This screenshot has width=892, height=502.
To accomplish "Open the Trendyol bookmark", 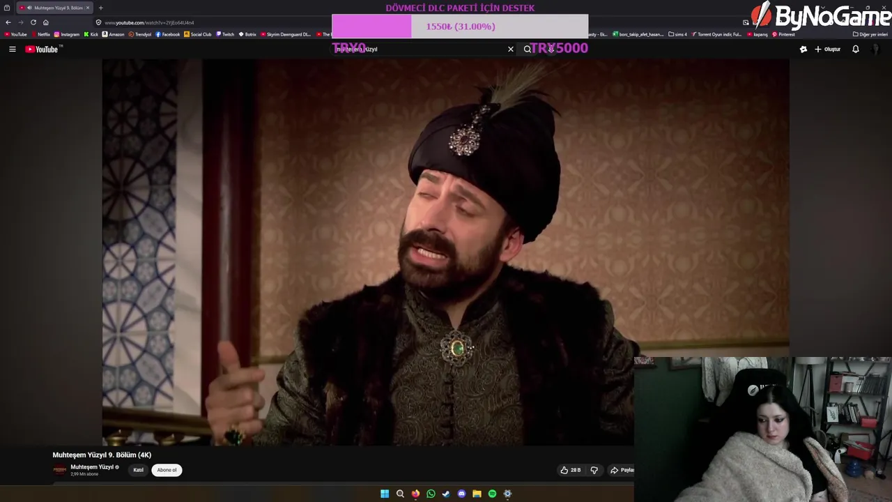I will [140, 34].
